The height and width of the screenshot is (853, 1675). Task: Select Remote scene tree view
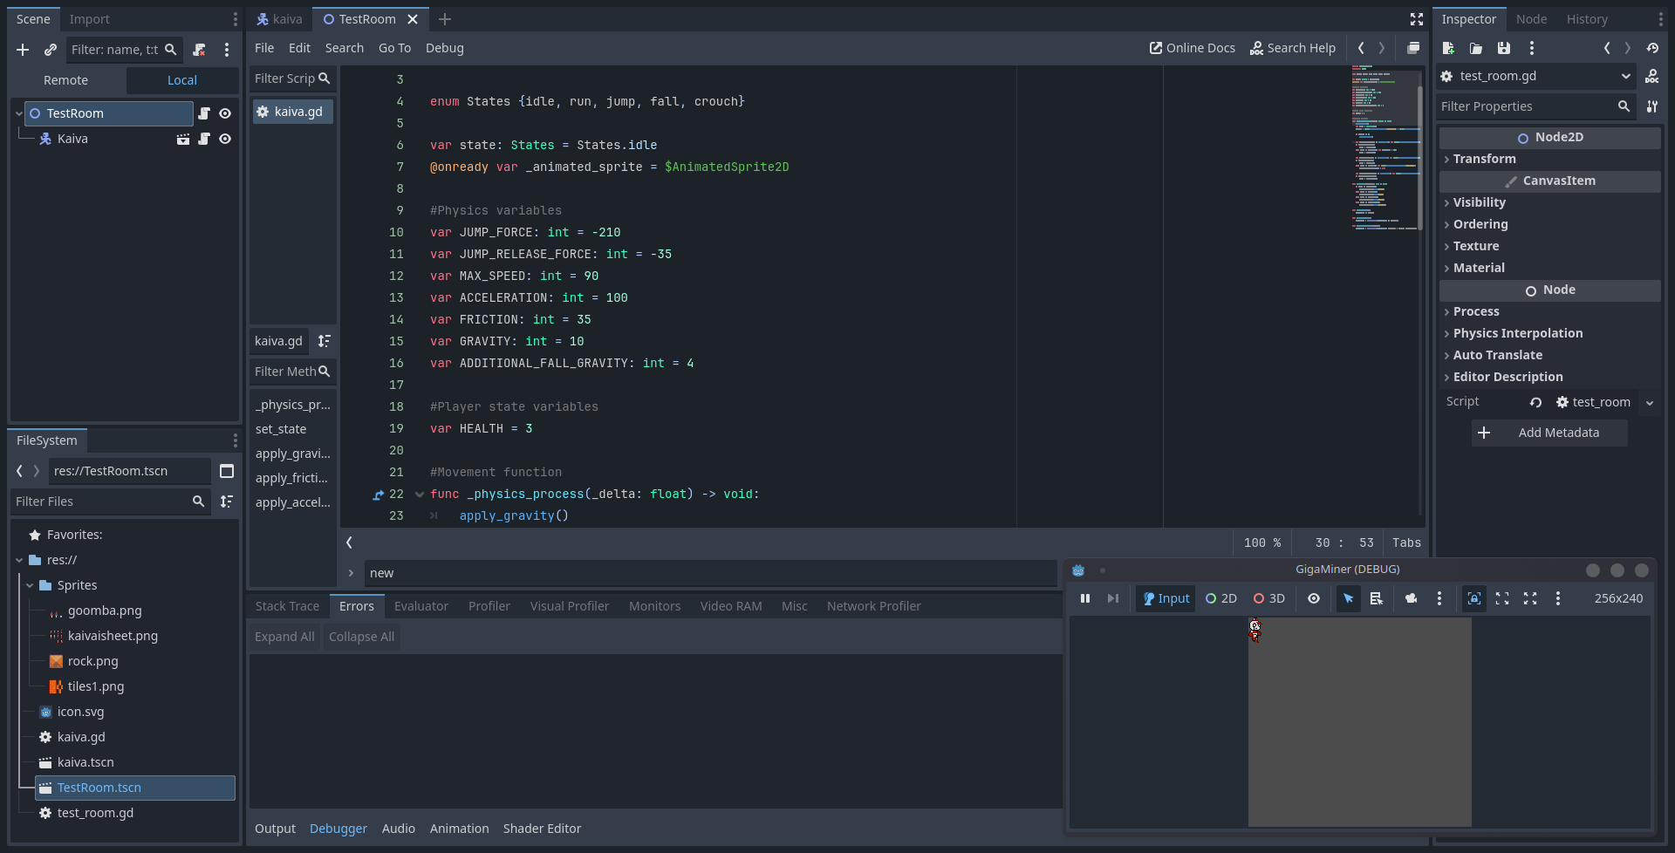tap(66, 80)
